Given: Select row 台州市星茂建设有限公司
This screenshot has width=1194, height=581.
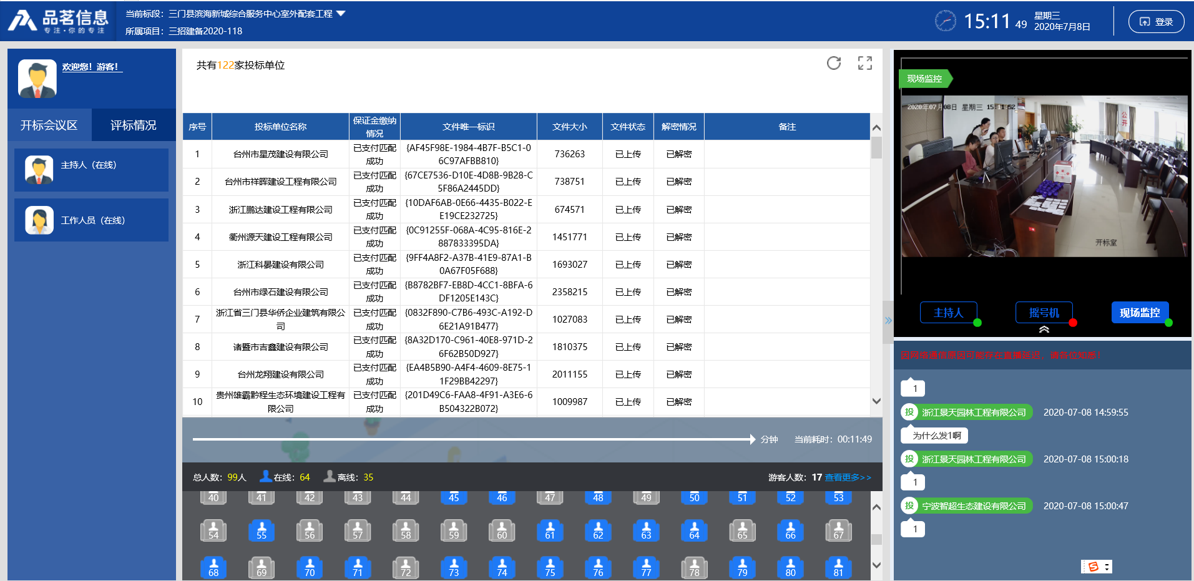Looking at the screenshot, I should point(526,154).
